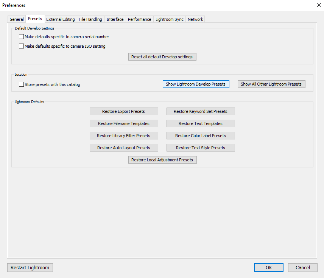Restore Filename Templates

coord(124,123)
